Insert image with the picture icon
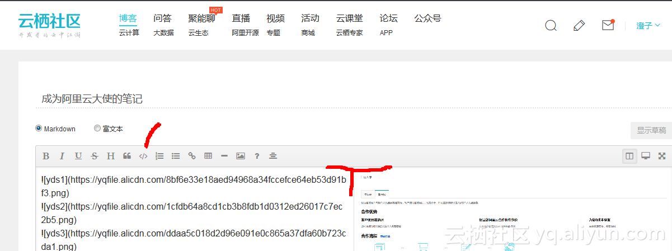672x251 pixels. point(241,156)
